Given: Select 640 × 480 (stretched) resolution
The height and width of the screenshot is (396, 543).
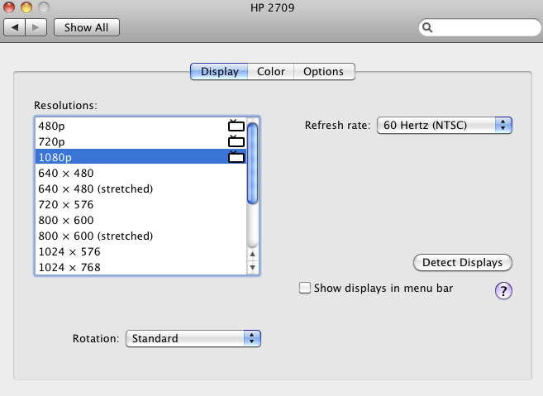Looking at the screenshot, I should click(x=141, y=188).
